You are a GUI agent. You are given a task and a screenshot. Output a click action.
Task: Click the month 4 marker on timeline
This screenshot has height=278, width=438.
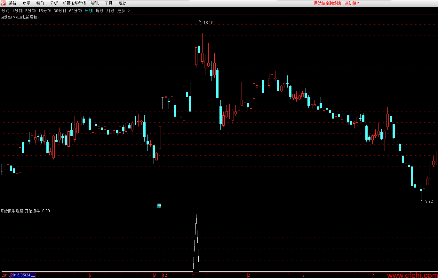(373, 275)
